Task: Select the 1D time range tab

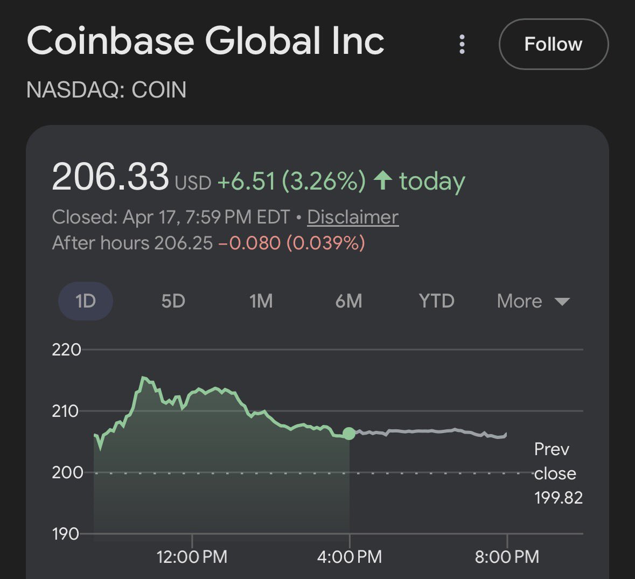Action: pyautogui.click(x=86, y=301)
